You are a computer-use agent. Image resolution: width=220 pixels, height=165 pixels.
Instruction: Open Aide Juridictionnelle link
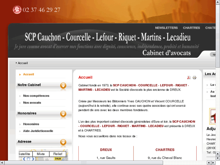(x=38, y=131)
